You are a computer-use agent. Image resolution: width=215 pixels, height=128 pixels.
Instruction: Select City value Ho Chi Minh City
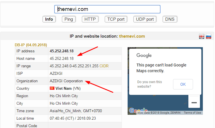click(64, 103)
